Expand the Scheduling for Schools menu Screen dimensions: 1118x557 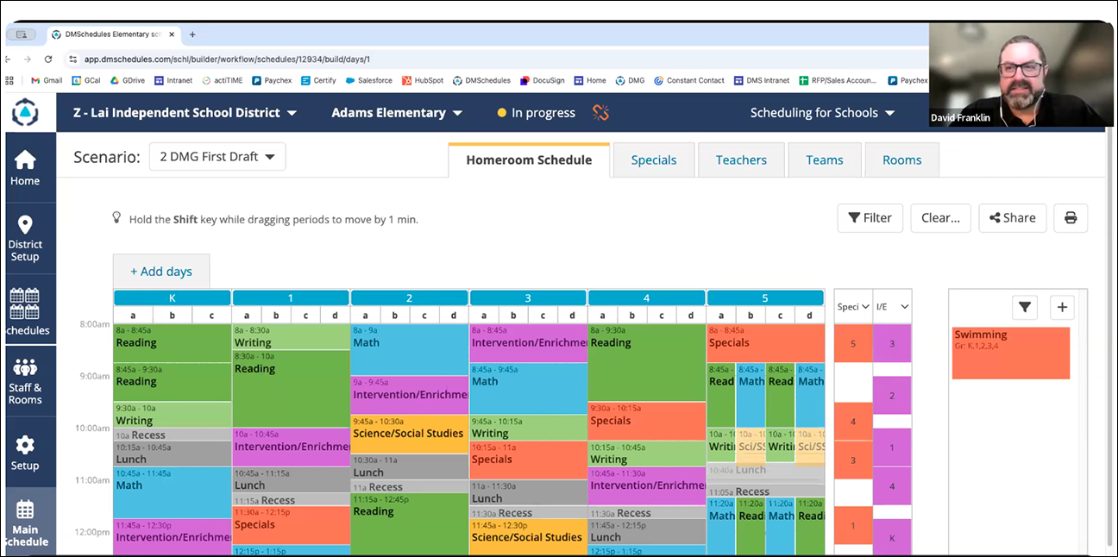(x=822, y=113)
